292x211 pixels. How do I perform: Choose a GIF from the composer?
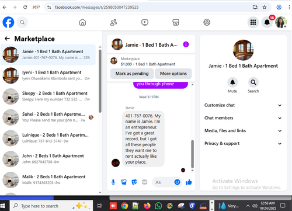coord(144,182)
